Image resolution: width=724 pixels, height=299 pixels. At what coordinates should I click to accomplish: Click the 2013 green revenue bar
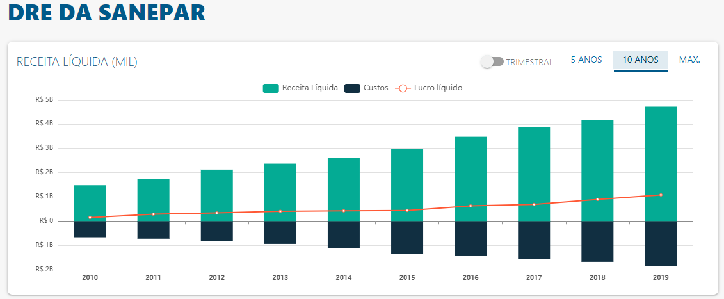[x=280, y=192]
